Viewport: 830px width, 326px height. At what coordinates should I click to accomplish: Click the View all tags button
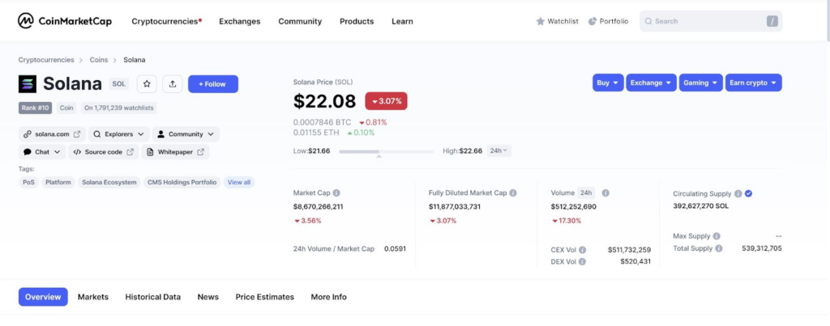tap(239, 182)
